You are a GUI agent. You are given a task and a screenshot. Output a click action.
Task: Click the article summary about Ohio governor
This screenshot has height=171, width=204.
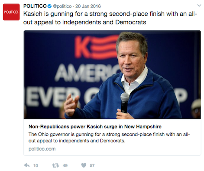click(109, 138)
